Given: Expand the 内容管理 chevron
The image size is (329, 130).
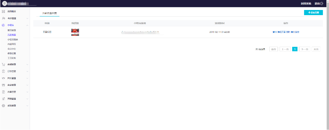Looking at the screenshot, I should click(x=27, y=92).
